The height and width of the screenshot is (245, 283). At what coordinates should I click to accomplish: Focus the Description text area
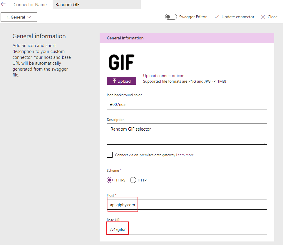pos(187,134)
